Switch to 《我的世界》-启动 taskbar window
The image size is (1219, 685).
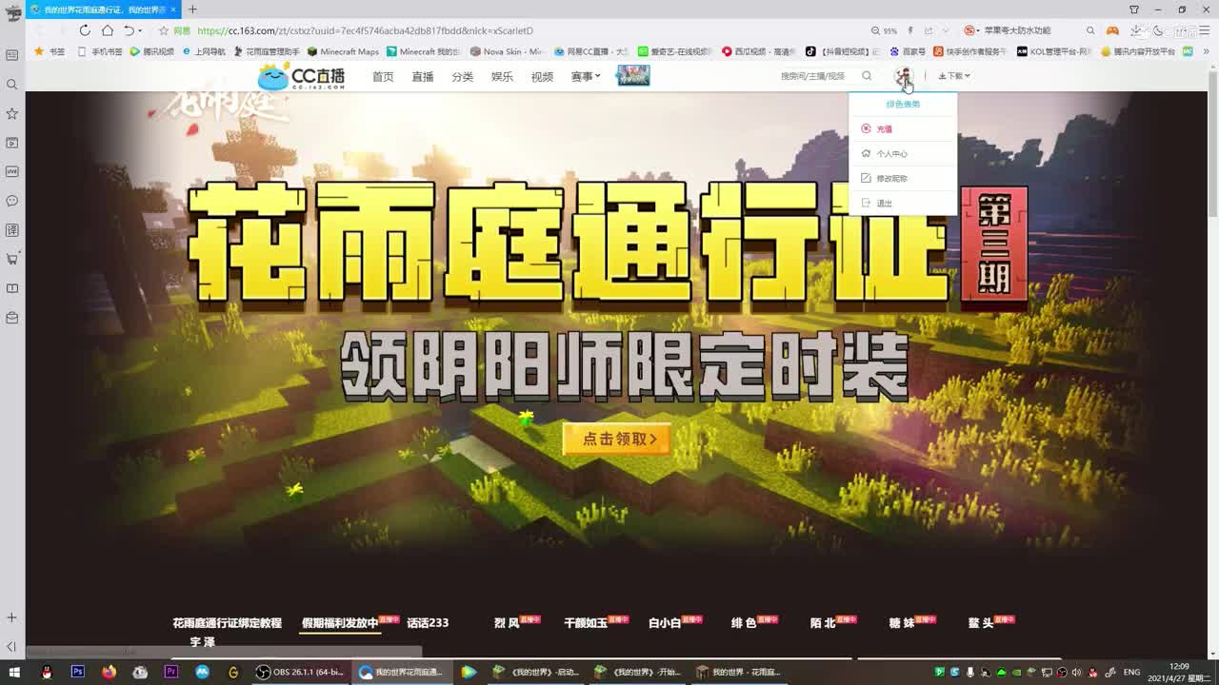point(535,672)
